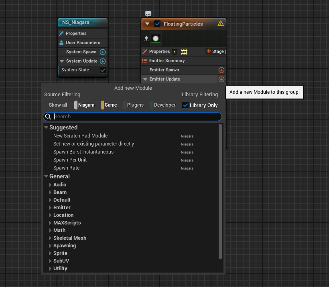Select the FloatingParticles emitter title

(183, 24)
